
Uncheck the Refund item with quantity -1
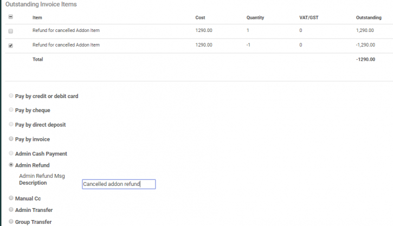click(10, 46)
